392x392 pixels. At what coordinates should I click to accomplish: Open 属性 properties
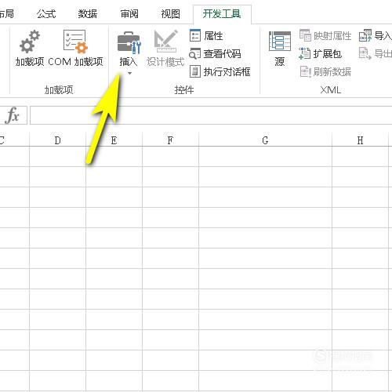(206, 36)
